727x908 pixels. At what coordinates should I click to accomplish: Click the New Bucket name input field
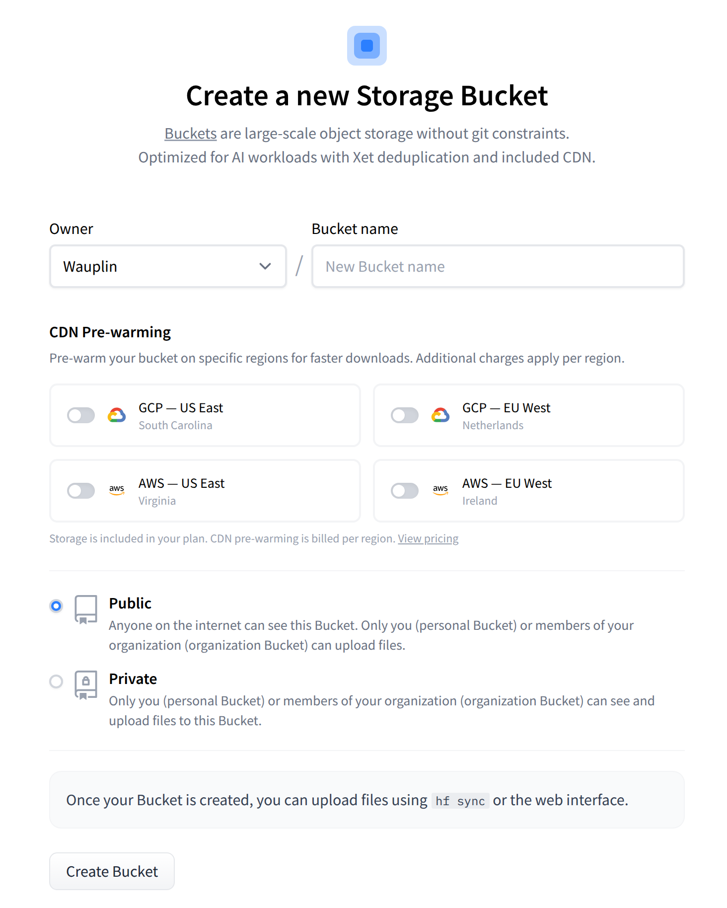point(498,267)
